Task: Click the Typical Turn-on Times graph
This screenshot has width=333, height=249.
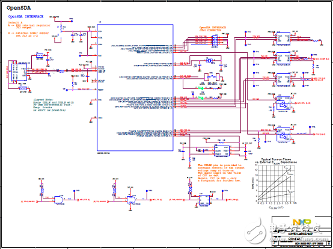Action: (276, 183)
